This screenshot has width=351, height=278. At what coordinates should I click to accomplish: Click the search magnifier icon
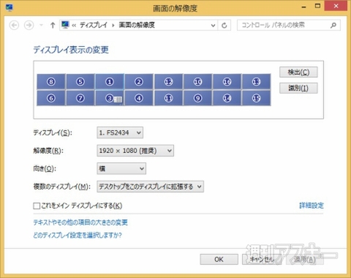[333, 25]
